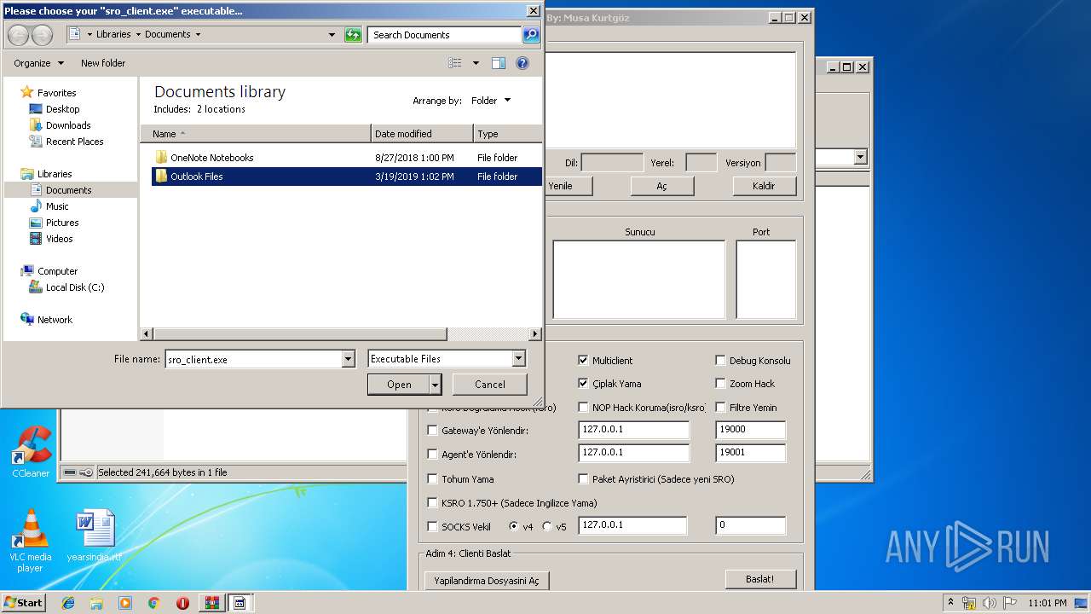
Task: Check Agent'e Yönlendir option
Action: point(432,455)
